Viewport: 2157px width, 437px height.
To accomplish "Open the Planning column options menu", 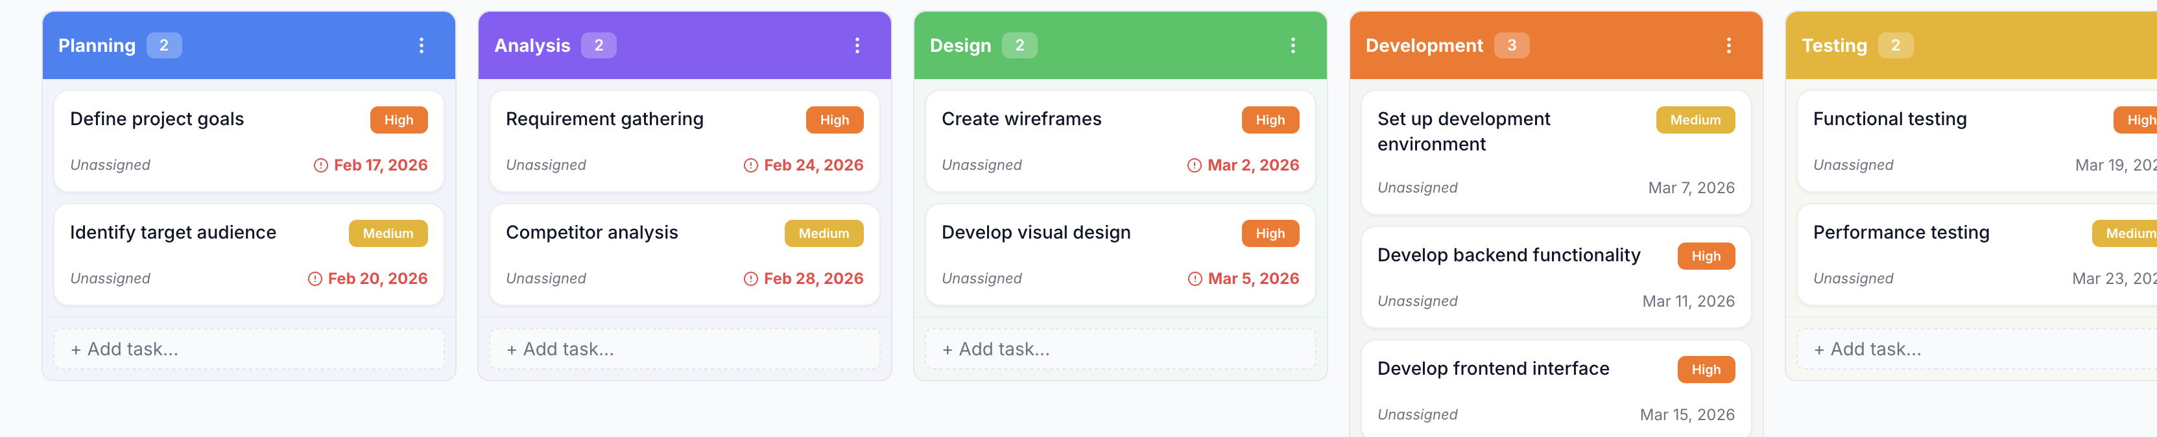I will 421,45.
